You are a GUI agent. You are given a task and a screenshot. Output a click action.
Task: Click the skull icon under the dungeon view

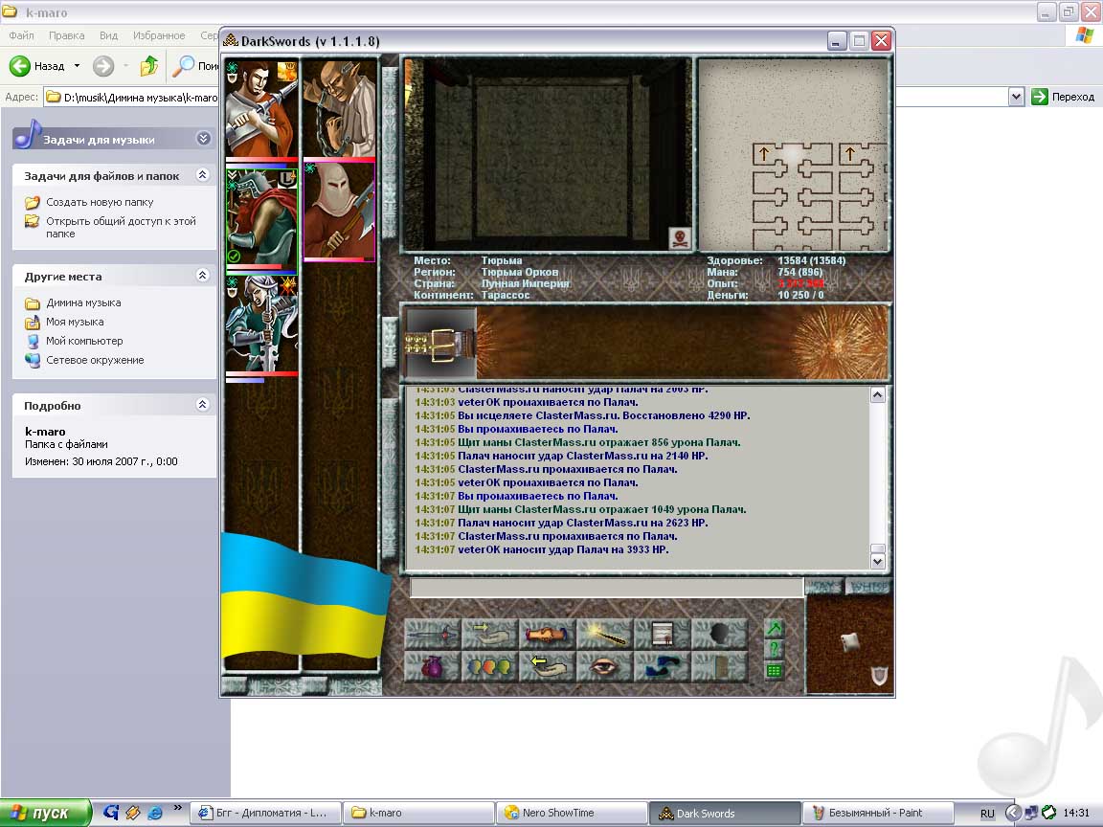coord(679,237)
